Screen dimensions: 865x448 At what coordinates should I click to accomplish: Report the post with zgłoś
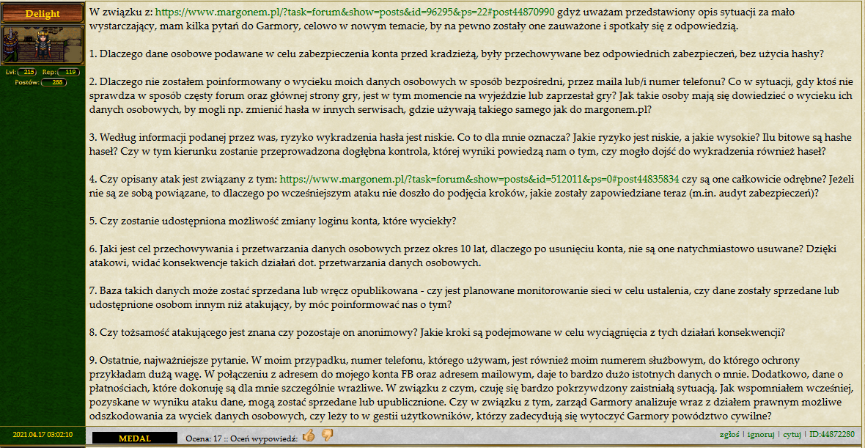(730, 434)
